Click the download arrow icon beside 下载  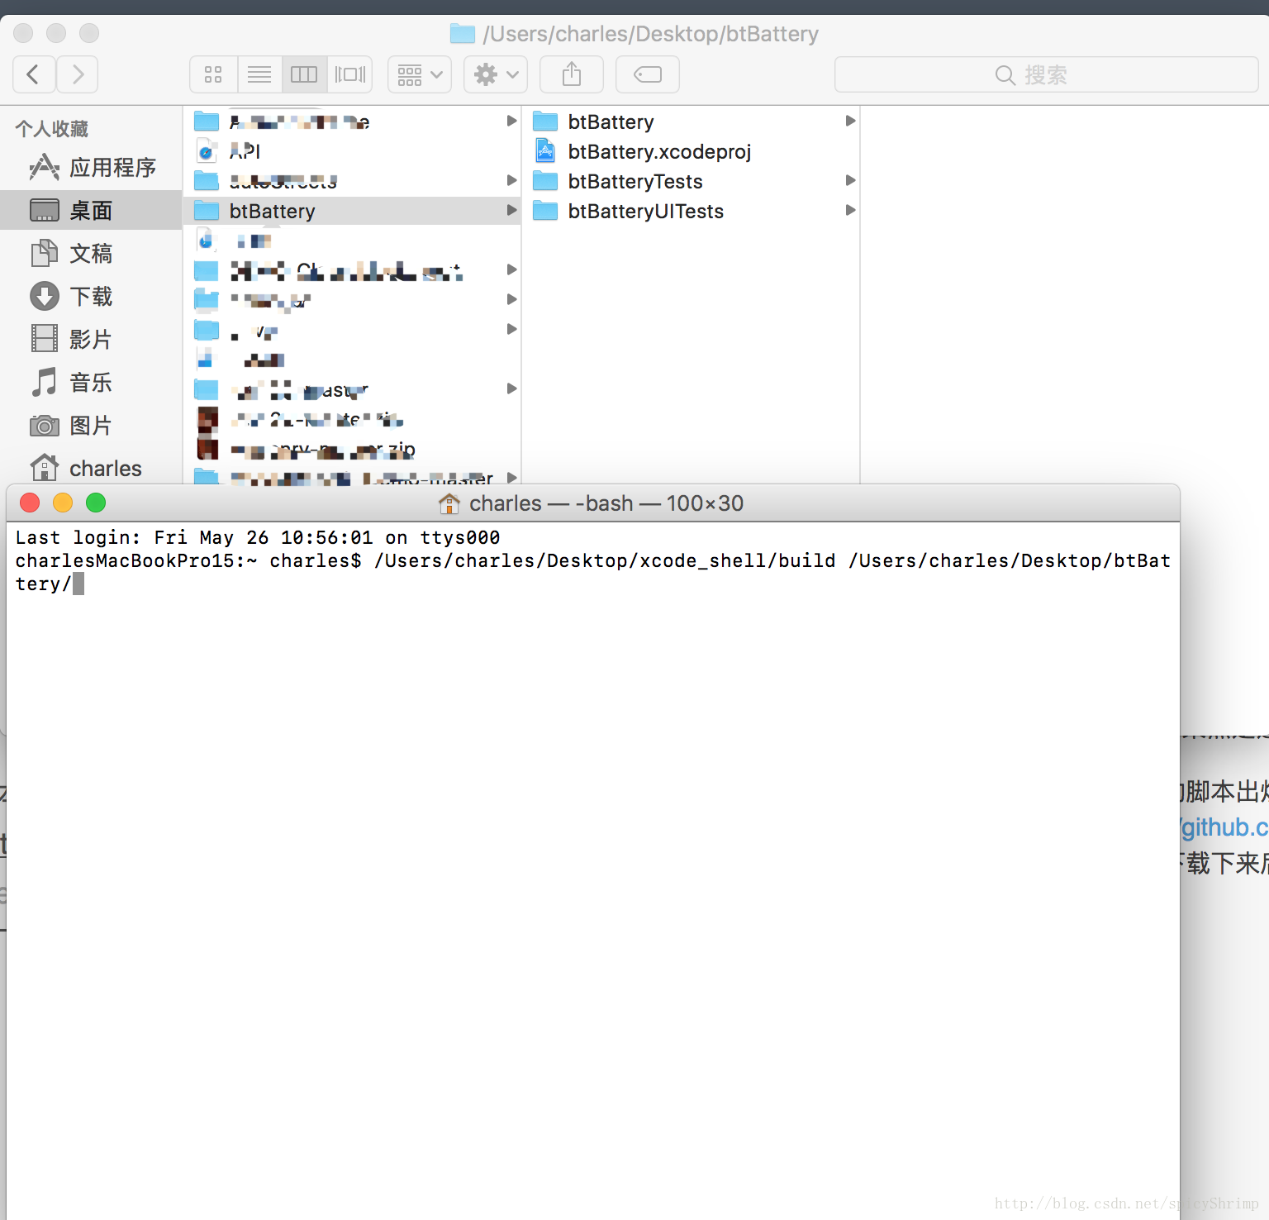[45, 297]
